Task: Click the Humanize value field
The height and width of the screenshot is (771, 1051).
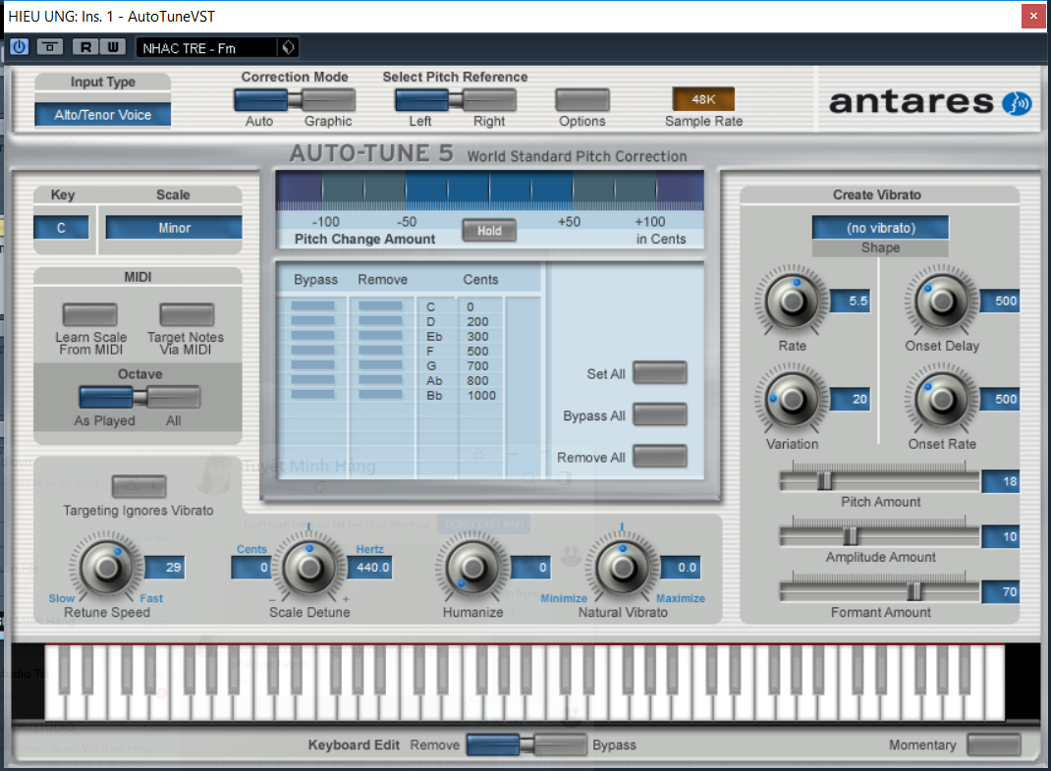Action: [x=530, y=567]
